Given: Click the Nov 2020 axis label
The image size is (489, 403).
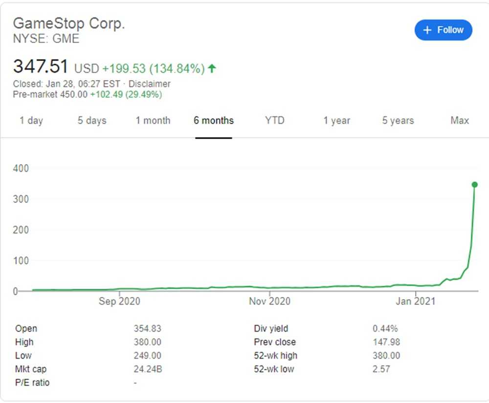Looking at the screenshot, I should click(x=269, y=301).
